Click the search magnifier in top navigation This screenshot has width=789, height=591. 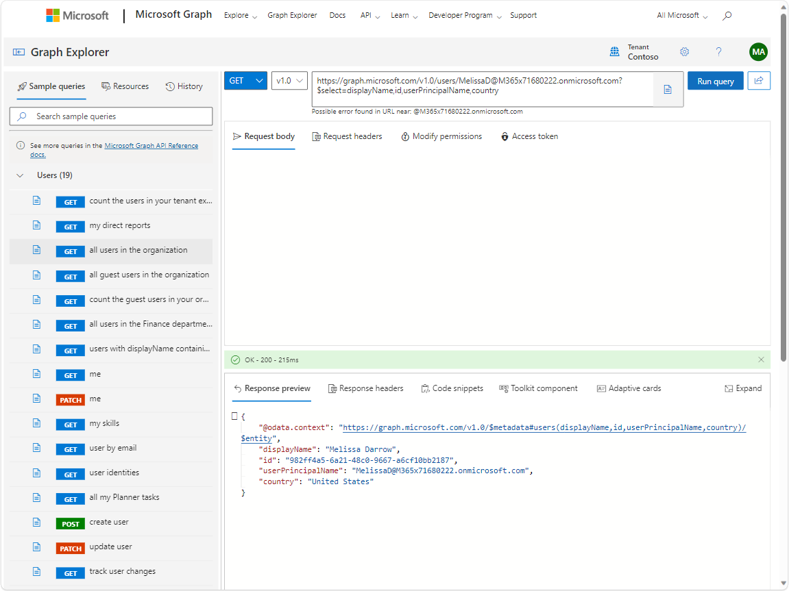pos(727,16)
